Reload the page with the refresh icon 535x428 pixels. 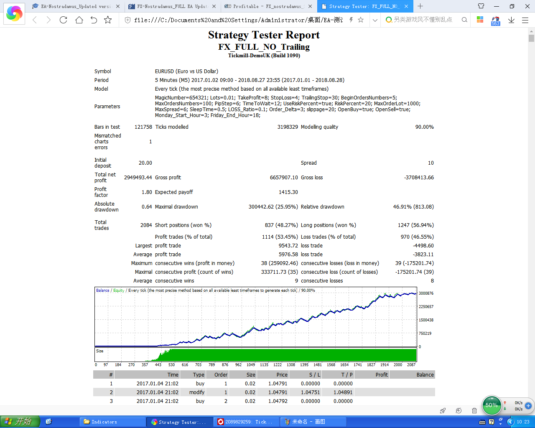64,20
